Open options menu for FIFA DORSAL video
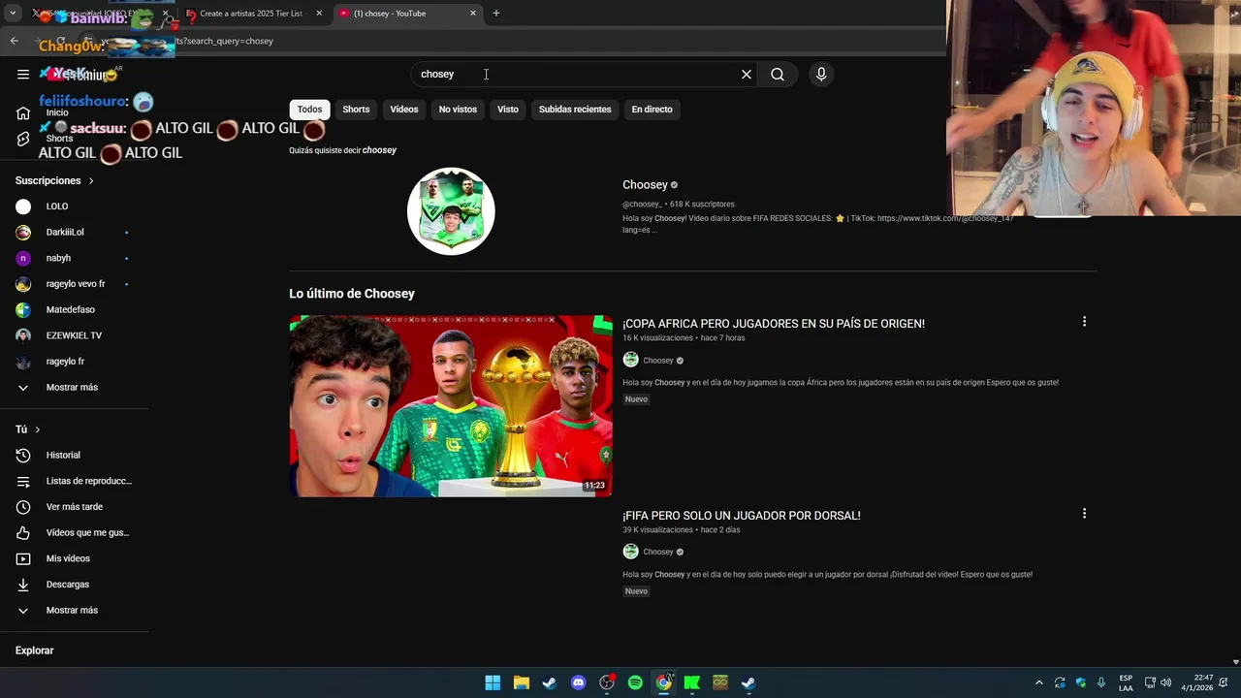This screenshot has height=698, width=1241. 1084,514
